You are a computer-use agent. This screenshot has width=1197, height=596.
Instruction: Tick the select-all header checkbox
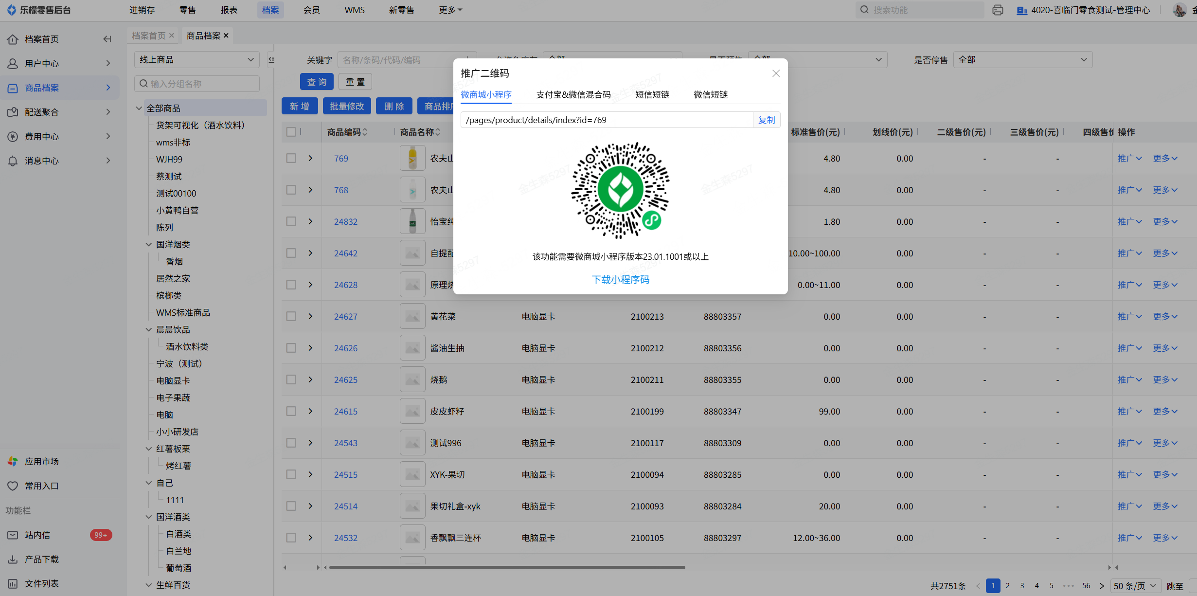tap(291, 132)
